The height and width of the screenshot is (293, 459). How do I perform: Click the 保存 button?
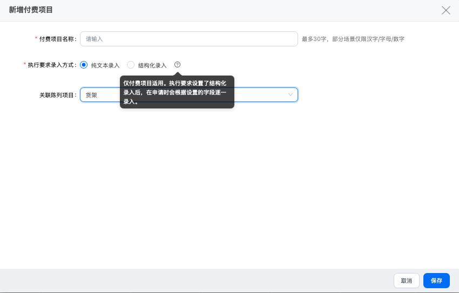pos(436,281)
